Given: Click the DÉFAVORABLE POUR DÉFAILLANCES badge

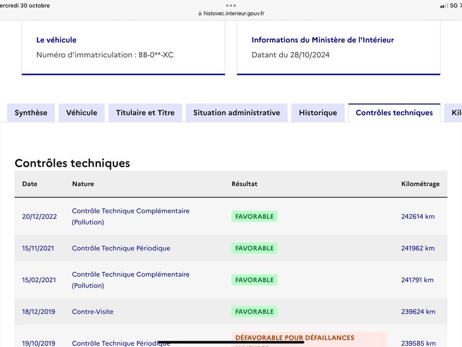Looking at the screenshot, I should (309, 339).
